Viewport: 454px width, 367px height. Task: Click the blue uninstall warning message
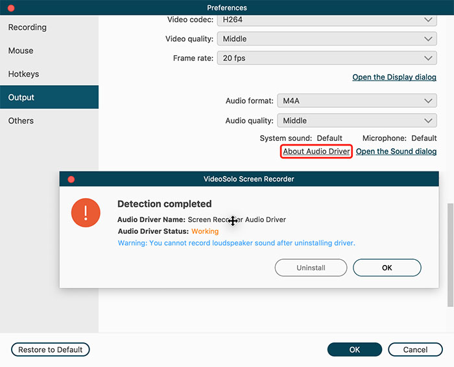pyautogui.click(x=236, y=243)
